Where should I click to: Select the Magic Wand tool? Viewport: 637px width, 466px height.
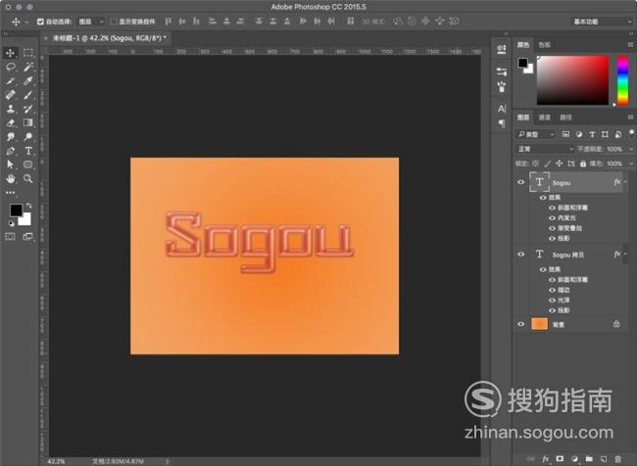point(28,67)
